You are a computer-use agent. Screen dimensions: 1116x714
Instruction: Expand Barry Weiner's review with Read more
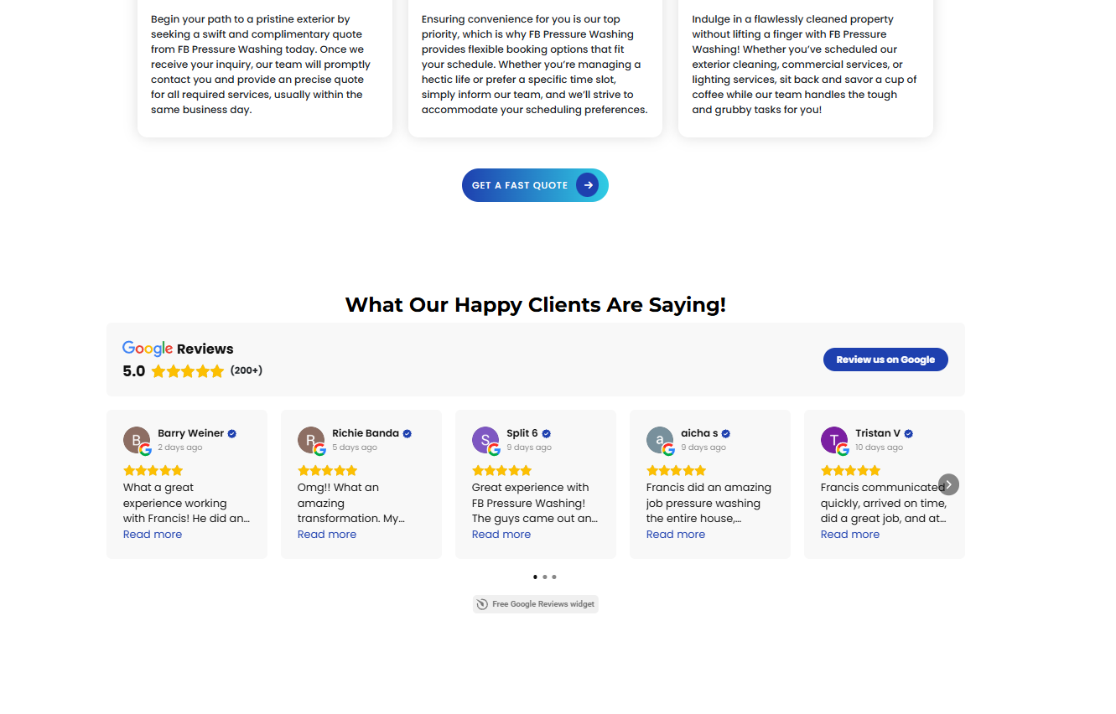point(153,535)
